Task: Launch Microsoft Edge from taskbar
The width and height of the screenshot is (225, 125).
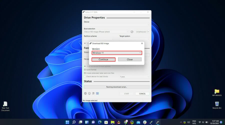Action: tap(100, 122)
